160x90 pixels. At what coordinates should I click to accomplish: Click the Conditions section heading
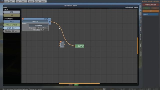pos(8,19)
